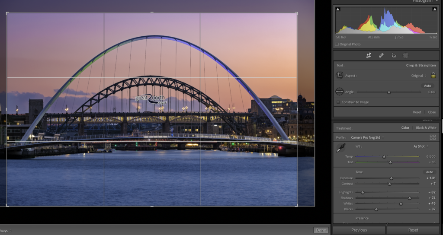Viewport: 443px width, 235px height.
Task: Click the f / 5.6 aperture text
Action: pos(399,37)
